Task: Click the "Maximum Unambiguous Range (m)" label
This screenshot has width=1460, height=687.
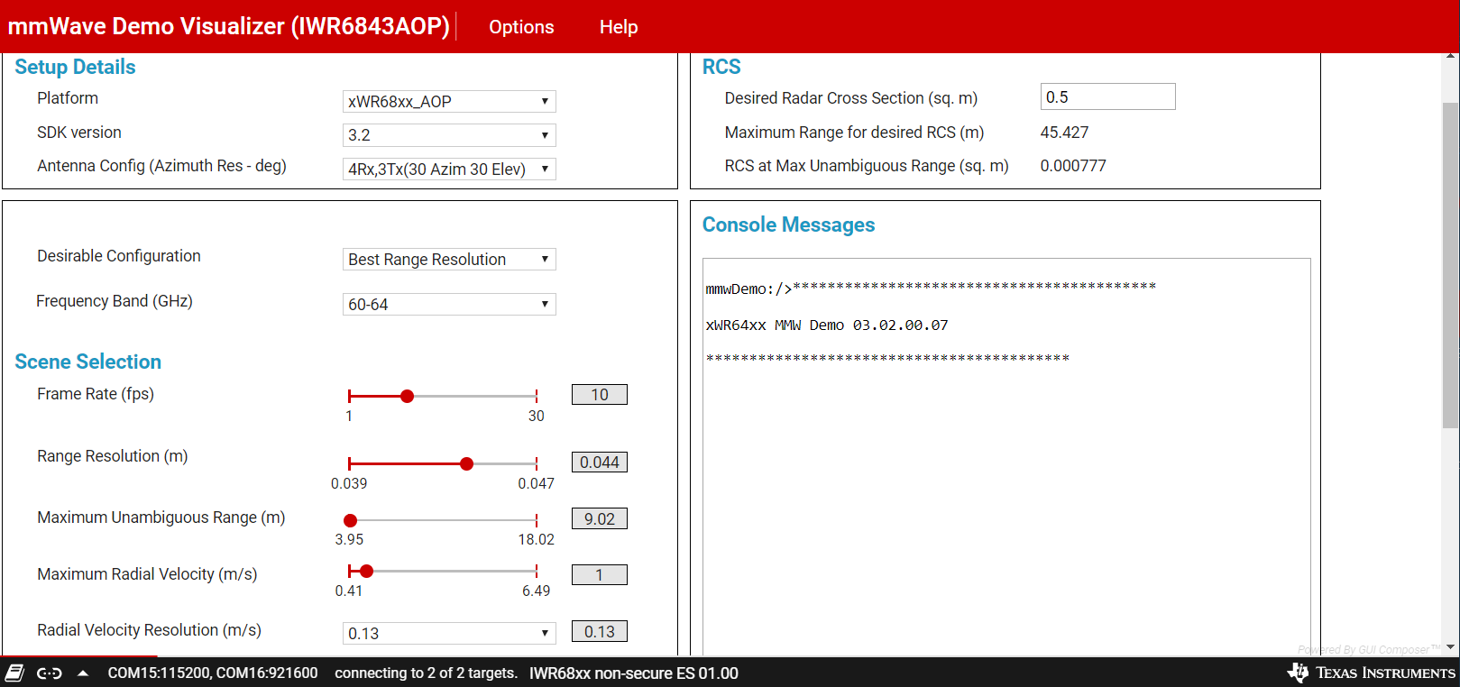Action: tap(161, 518)
